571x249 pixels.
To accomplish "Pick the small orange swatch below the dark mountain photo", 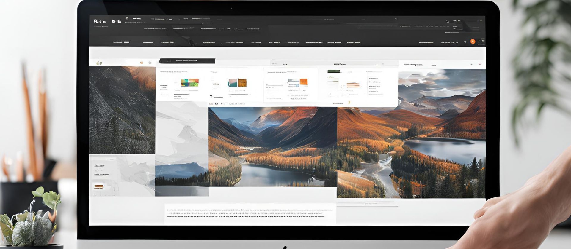I will click(98, 186).
